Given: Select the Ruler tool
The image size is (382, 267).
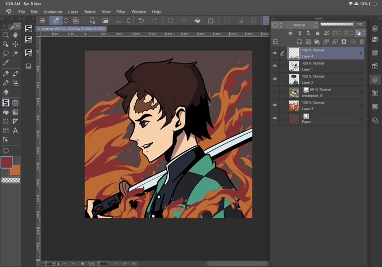Looking at the screenshot, I should click(15, 121).
